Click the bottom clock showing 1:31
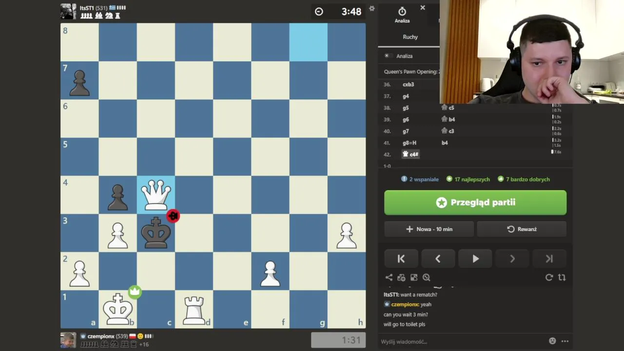 click(x=338, y=340)
